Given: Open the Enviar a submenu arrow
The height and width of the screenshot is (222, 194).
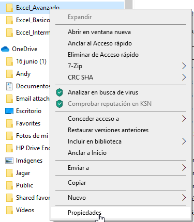Looking at the screenshot, I should click(184, 168).
